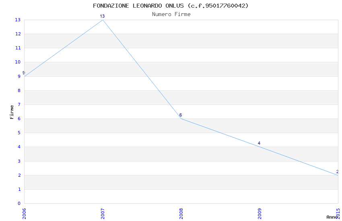
Task: Click the data label 2 at 2015
Action: pyautogui.click(x=338, y=172)
